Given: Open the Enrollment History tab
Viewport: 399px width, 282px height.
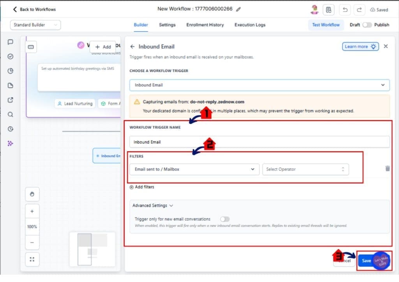Looking at the screenshot, I should click(x=205, y=25).
